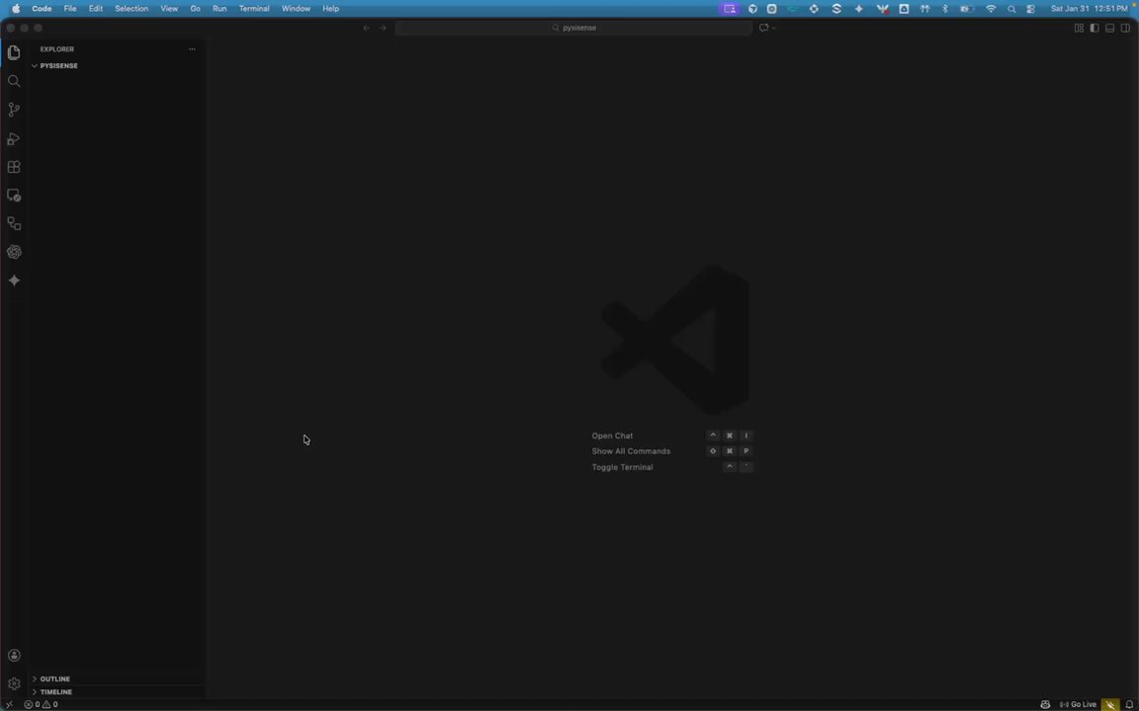Screen dimensions: 1139x711
Task: Open the Window menu
Action: (x=296, y=9)
